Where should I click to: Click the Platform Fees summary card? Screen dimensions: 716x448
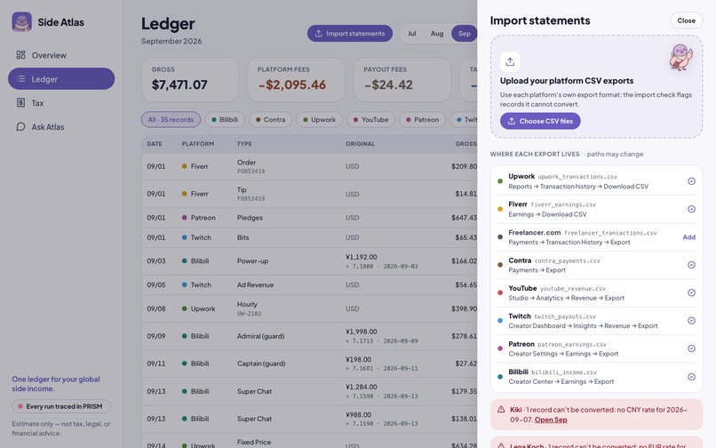(296, 79)
